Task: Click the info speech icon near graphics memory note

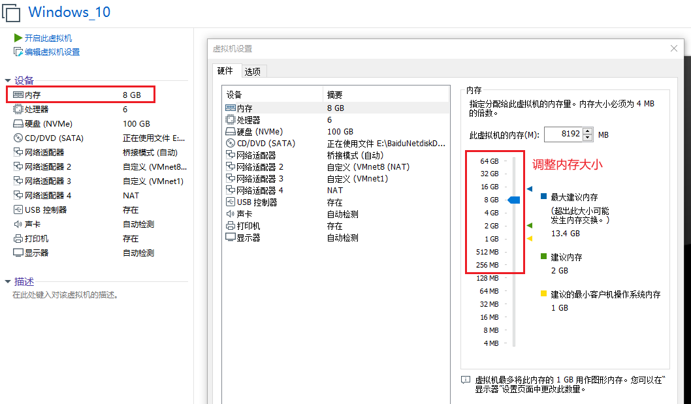Action: (x=466, y=380)
